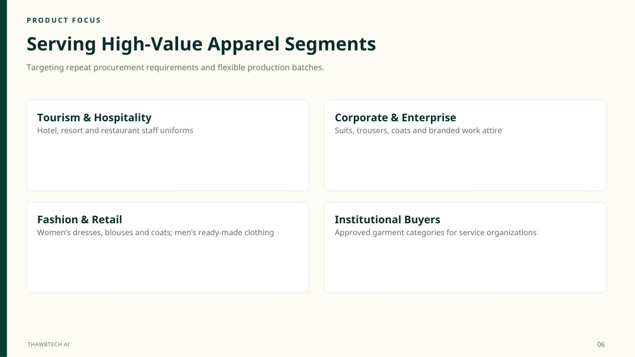
Task: Click the Fashion & Retail heading
Action: (79, 220)
